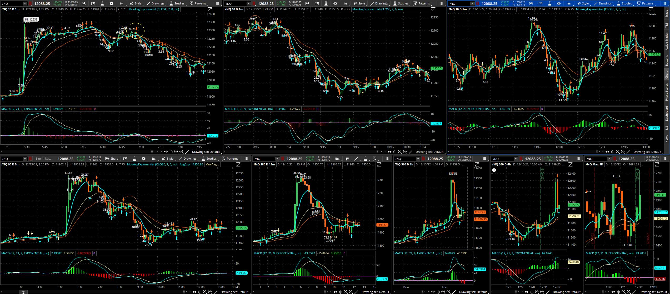Expand symbol dropdown arrow in top-middle chart
The width and height of the screenshot is (670, 294).
(249, 4)
